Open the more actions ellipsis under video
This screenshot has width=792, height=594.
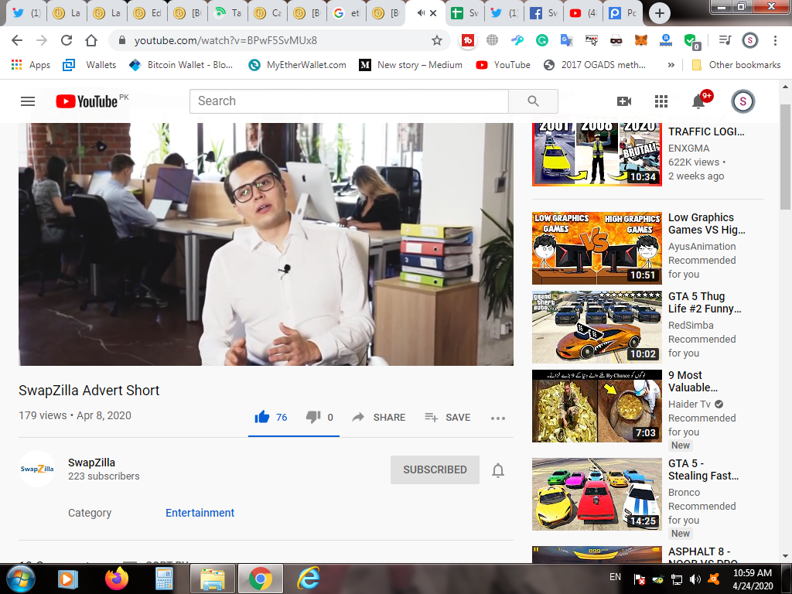(497, 418)
